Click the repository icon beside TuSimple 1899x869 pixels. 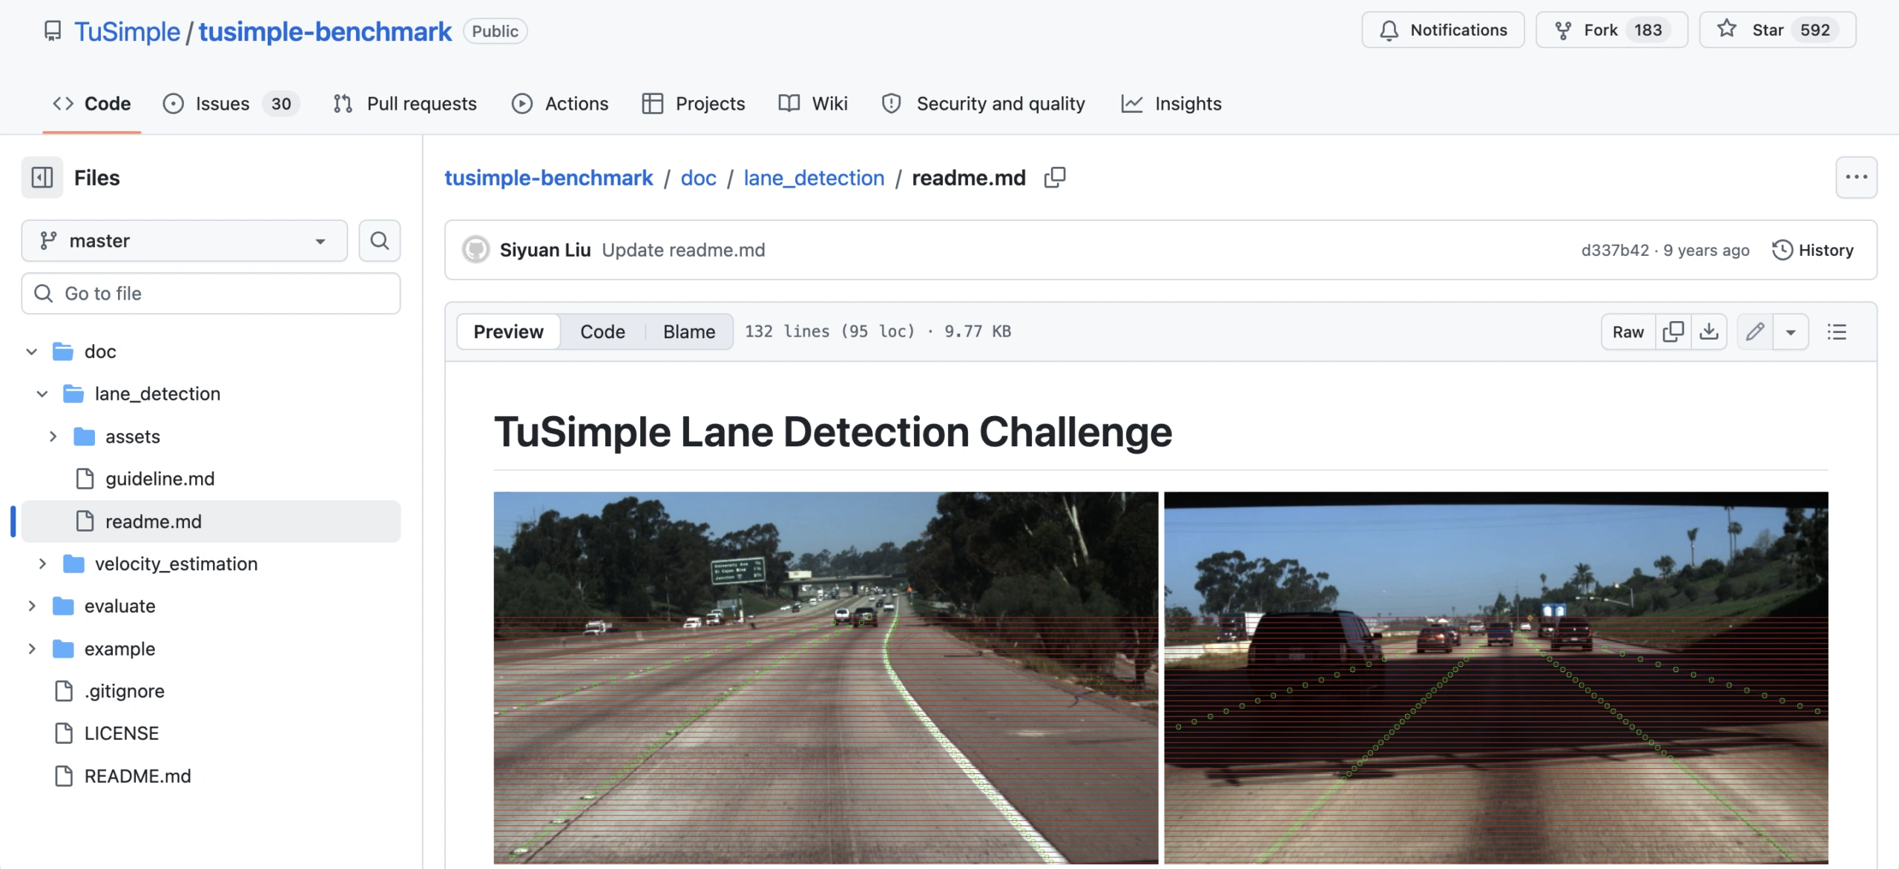coord(53,31)
